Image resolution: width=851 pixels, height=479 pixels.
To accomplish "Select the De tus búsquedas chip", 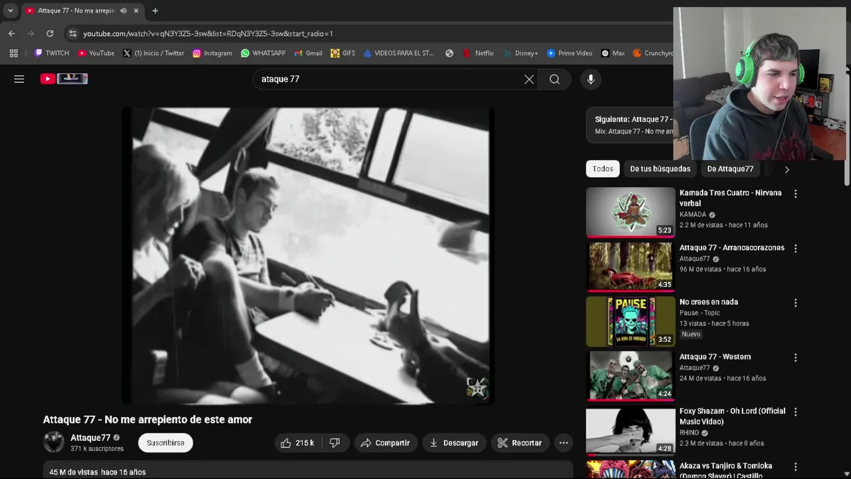I will click(660, 169).
